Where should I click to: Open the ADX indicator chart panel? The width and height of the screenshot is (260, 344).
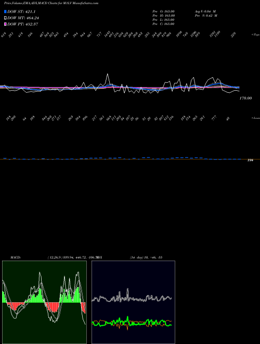pyautogui.click(x=133, y=302)
